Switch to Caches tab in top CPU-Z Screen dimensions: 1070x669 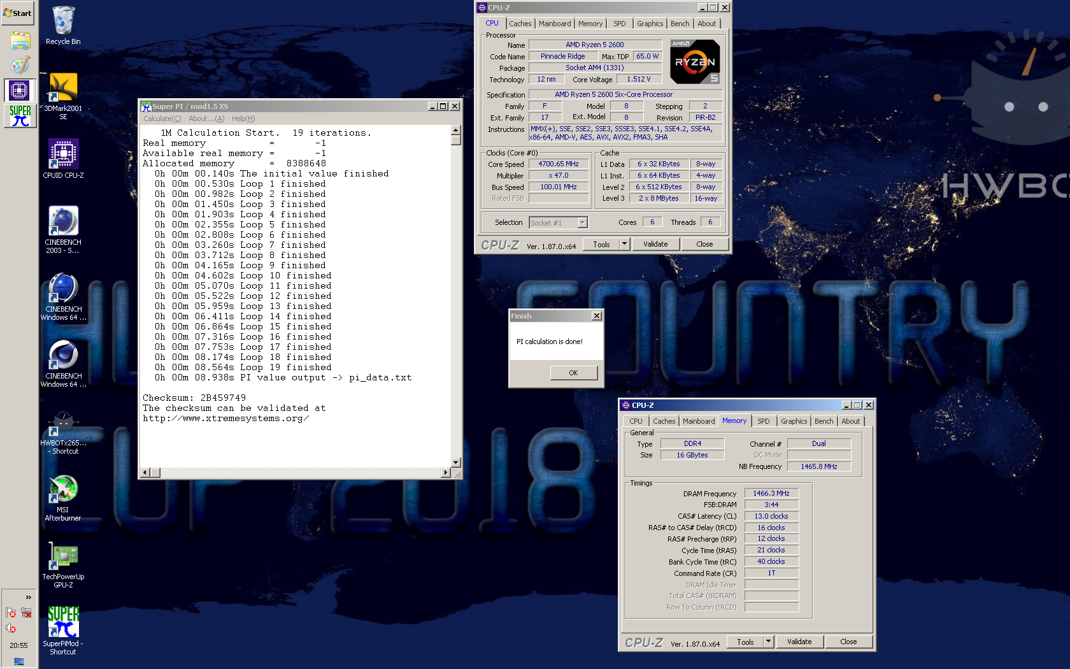pyautogui.click(x=520, y=24)
